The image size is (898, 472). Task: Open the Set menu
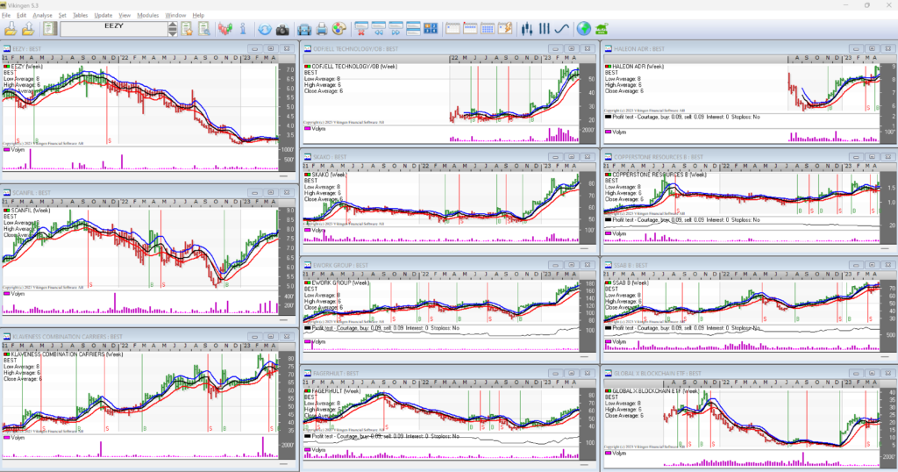(62, 16)
